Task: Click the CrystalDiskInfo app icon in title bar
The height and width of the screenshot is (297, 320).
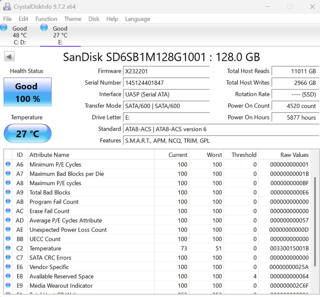Action: click(x=7, y=7)
